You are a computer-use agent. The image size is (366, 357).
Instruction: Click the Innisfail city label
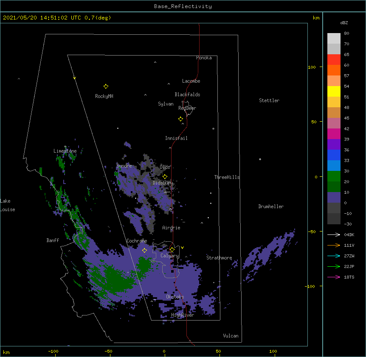(176, 138)
